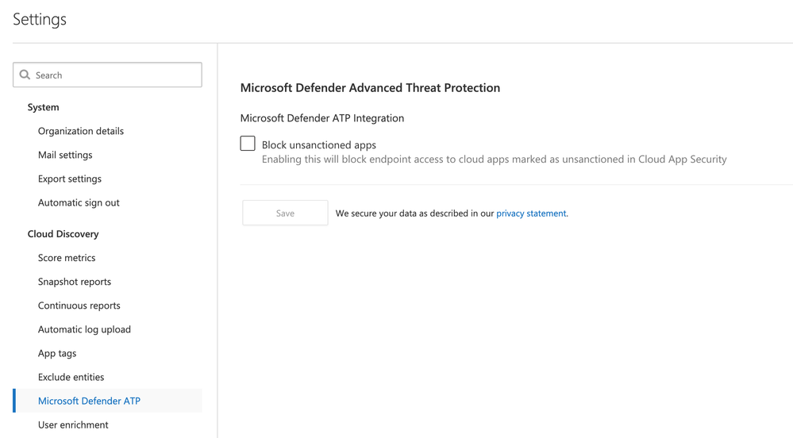Select Microsoft Defender ATP menu item
The image size is (793, 438).
click(108, 401)
